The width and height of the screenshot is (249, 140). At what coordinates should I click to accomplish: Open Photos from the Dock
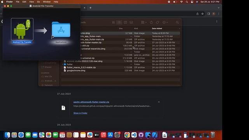[49, 135]
